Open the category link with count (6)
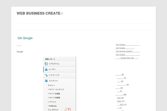 pyautogui.click(x=118, y=75)
